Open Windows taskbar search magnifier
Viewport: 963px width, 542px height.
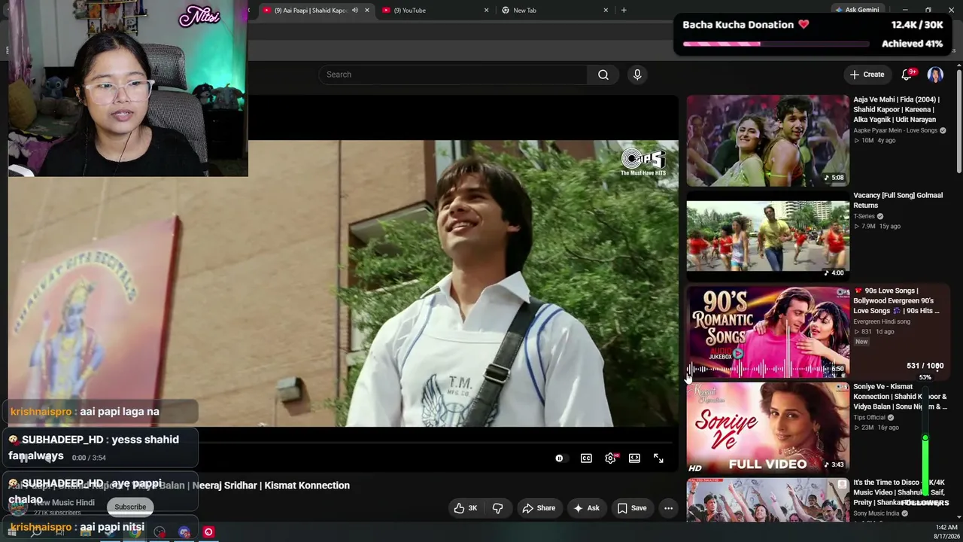coord(35,532)
